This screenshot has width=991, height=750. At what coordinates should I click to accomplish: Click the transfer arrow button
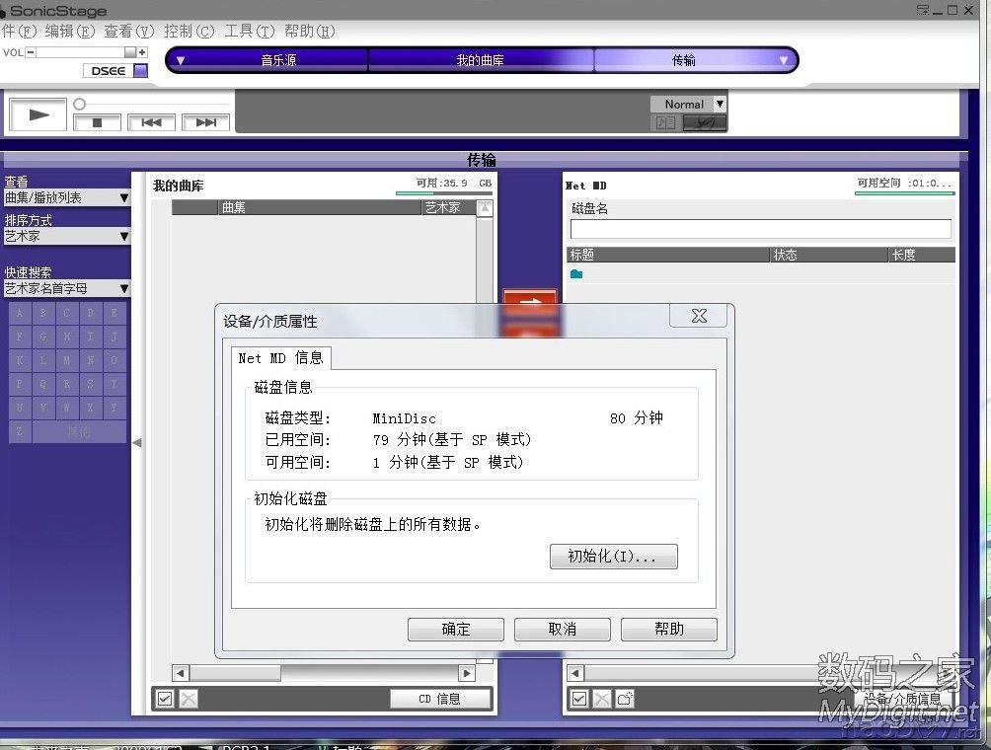(530, 303)
